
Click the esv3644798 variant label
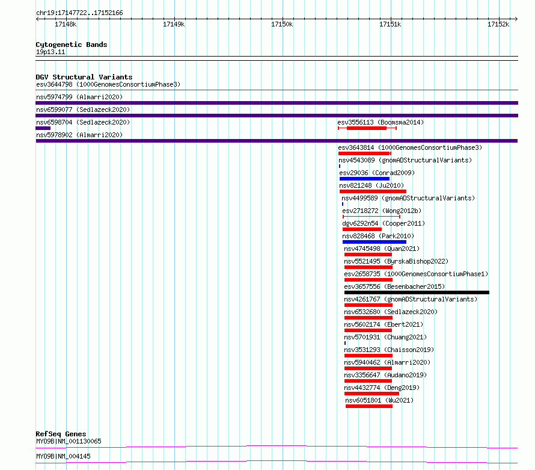108,84
